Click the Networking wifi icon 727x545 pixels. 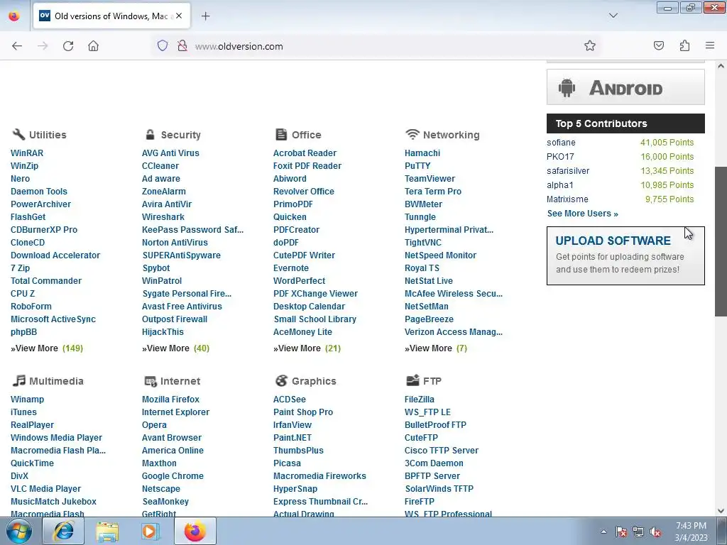tap(412, 134)
